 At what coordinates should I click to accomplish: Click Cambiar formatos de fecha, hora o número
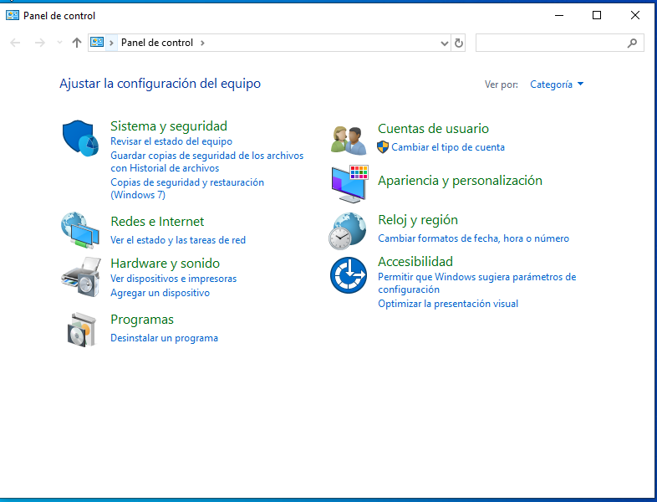coord(473,238)
